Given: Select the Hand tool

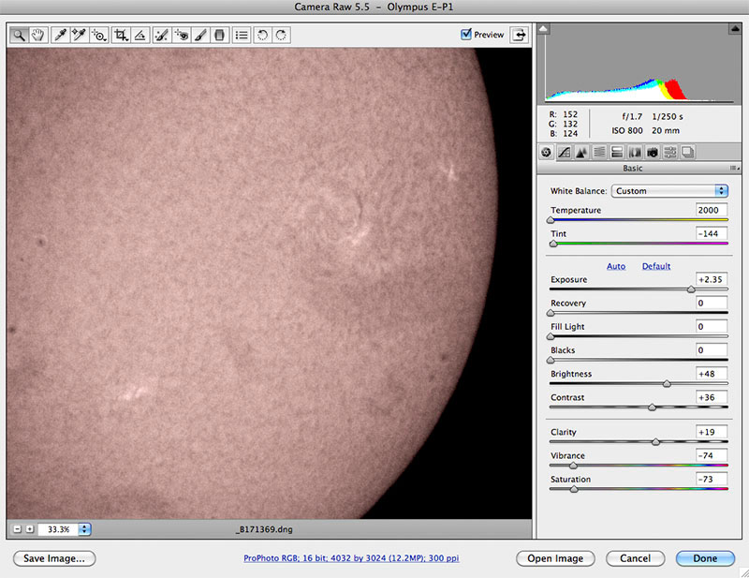Looking at the screenshot, I should click(38, 36).
